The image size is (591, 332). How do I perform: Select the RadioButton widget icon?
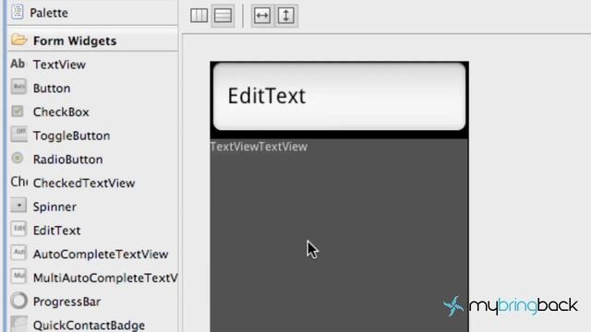pos(18,158)
